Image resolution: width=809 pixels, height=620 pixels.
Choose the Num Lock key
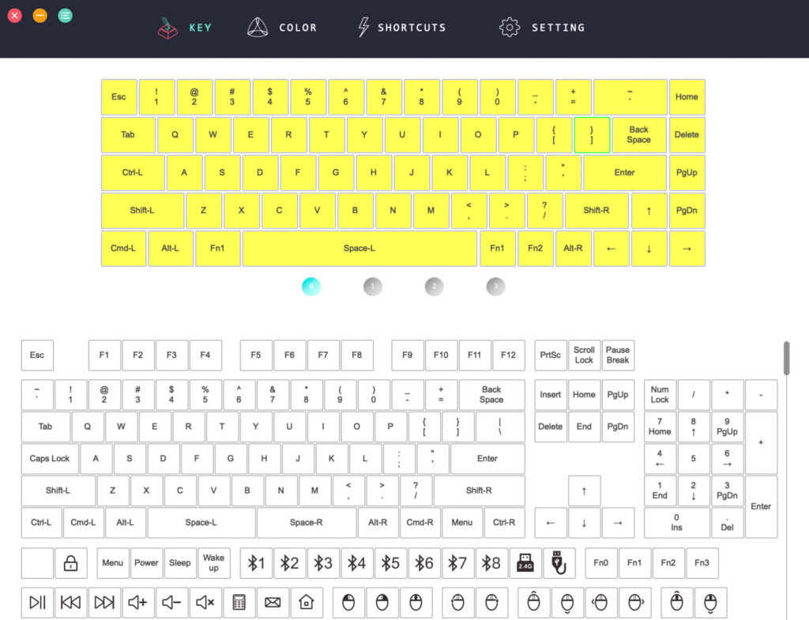(660, 395)
